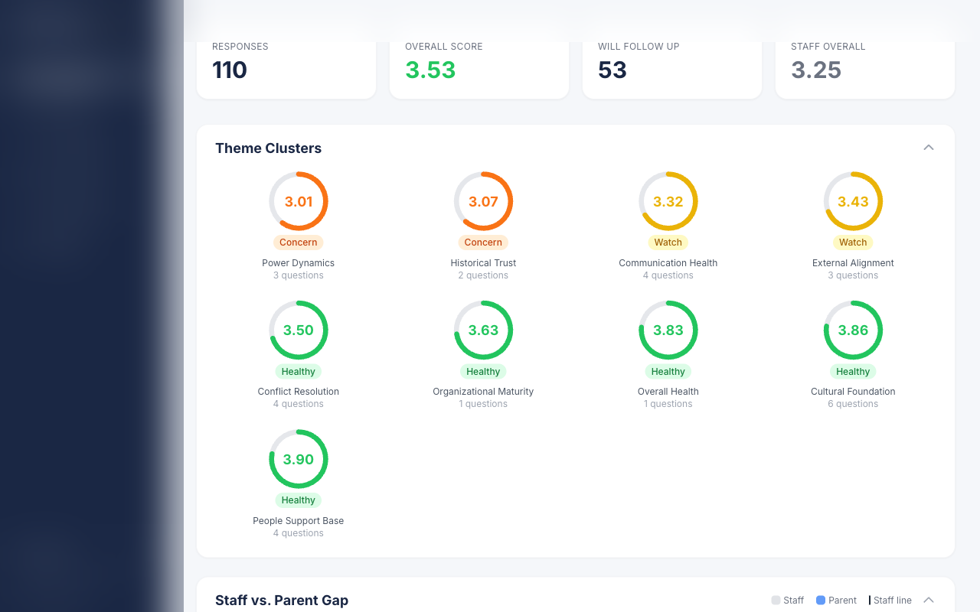
Task: Click the Cultural Foundation gauge
Action: (853, 330)
